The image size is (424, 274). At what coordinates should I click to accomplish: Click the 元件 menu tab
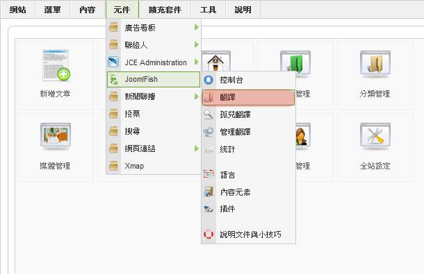[122, 10]
